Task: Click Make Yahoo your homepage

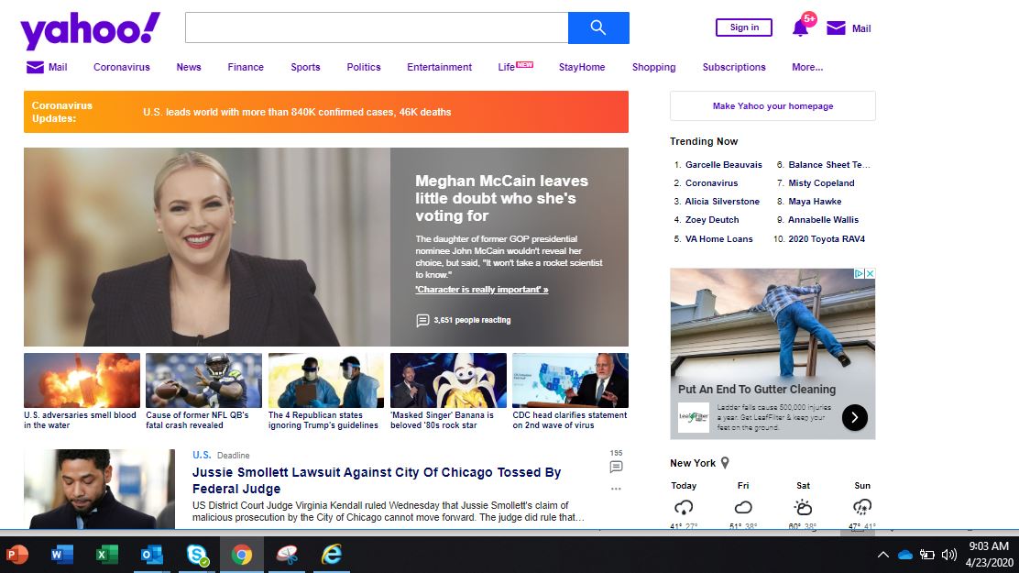Action: [x=772, y=106]
